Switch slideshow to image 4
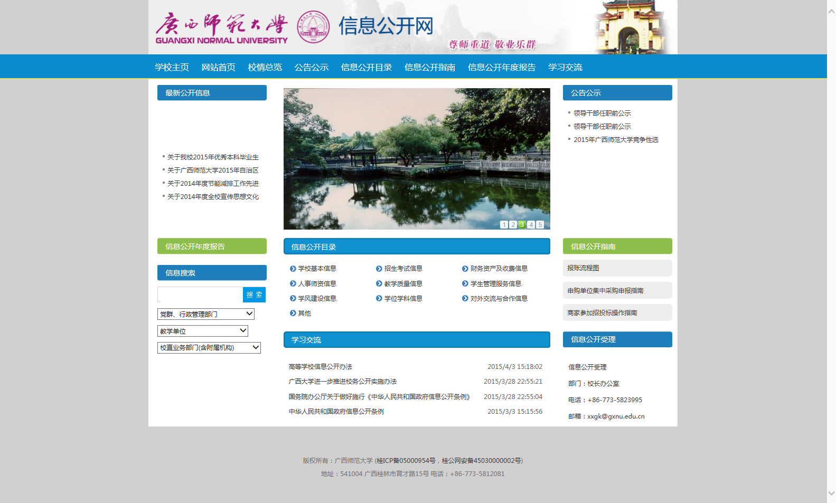The width and height of the screenshot is (836, 503). [531, 225]
